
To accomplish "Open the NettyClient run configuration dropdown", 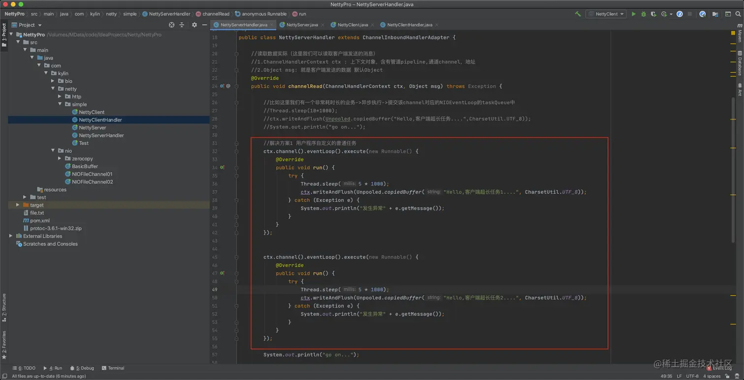I will 606,14.
